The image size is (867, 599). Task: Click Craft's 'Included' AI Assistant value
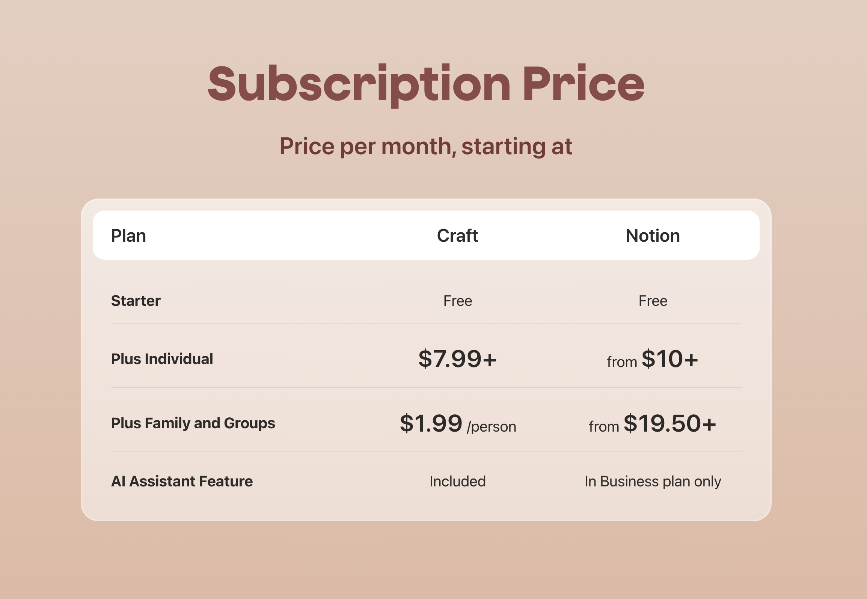(457, 481)
